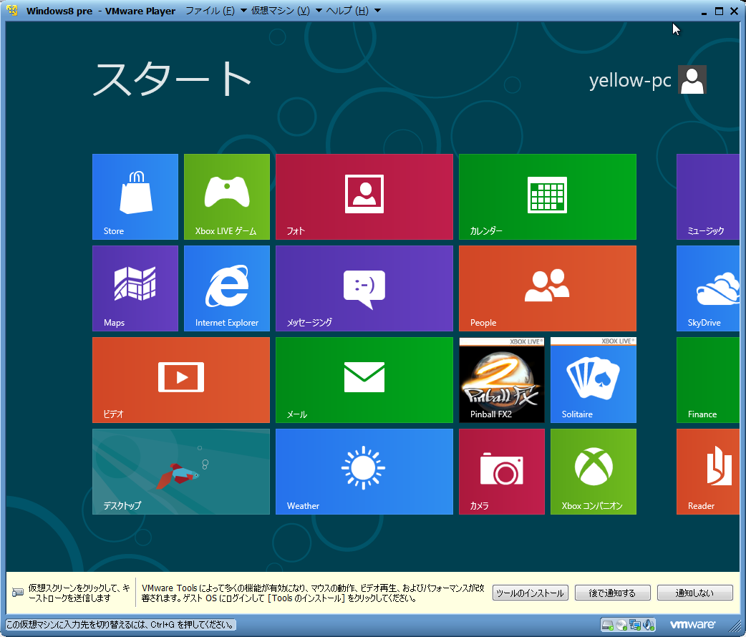Open the Reader tile

708,472
